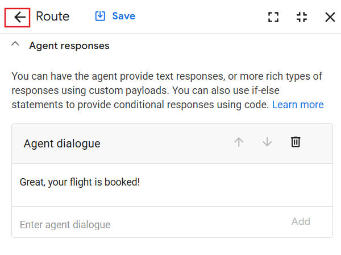This screenshot has width=341, height=255.
Task: Move the Agent dialogue down
Action: [x=267, y=142]
